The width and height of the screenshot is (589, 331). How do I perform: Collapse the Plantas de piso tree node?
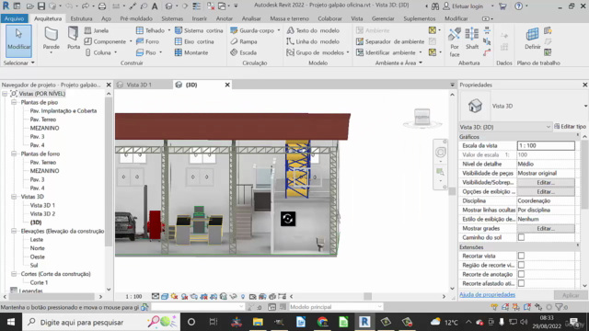(x=14, y=102)
